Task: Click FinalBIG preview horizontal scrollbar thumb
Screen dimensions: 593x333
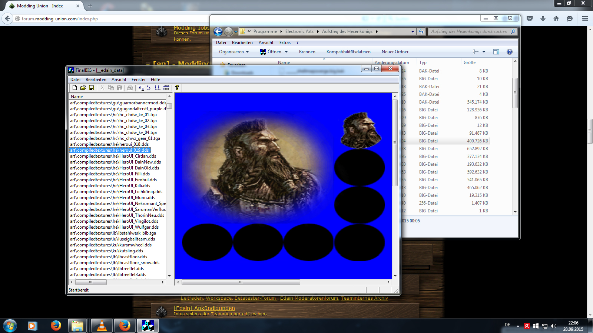Action: 241,282
